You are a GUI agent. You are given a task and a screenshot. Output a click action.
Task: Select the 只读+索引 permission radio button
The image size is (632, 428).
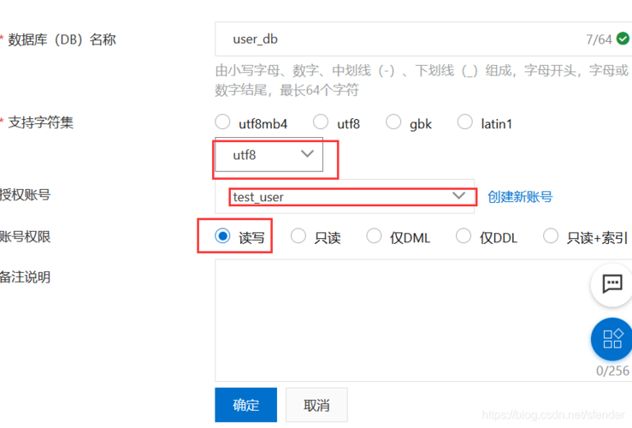(x=551, y=235)
